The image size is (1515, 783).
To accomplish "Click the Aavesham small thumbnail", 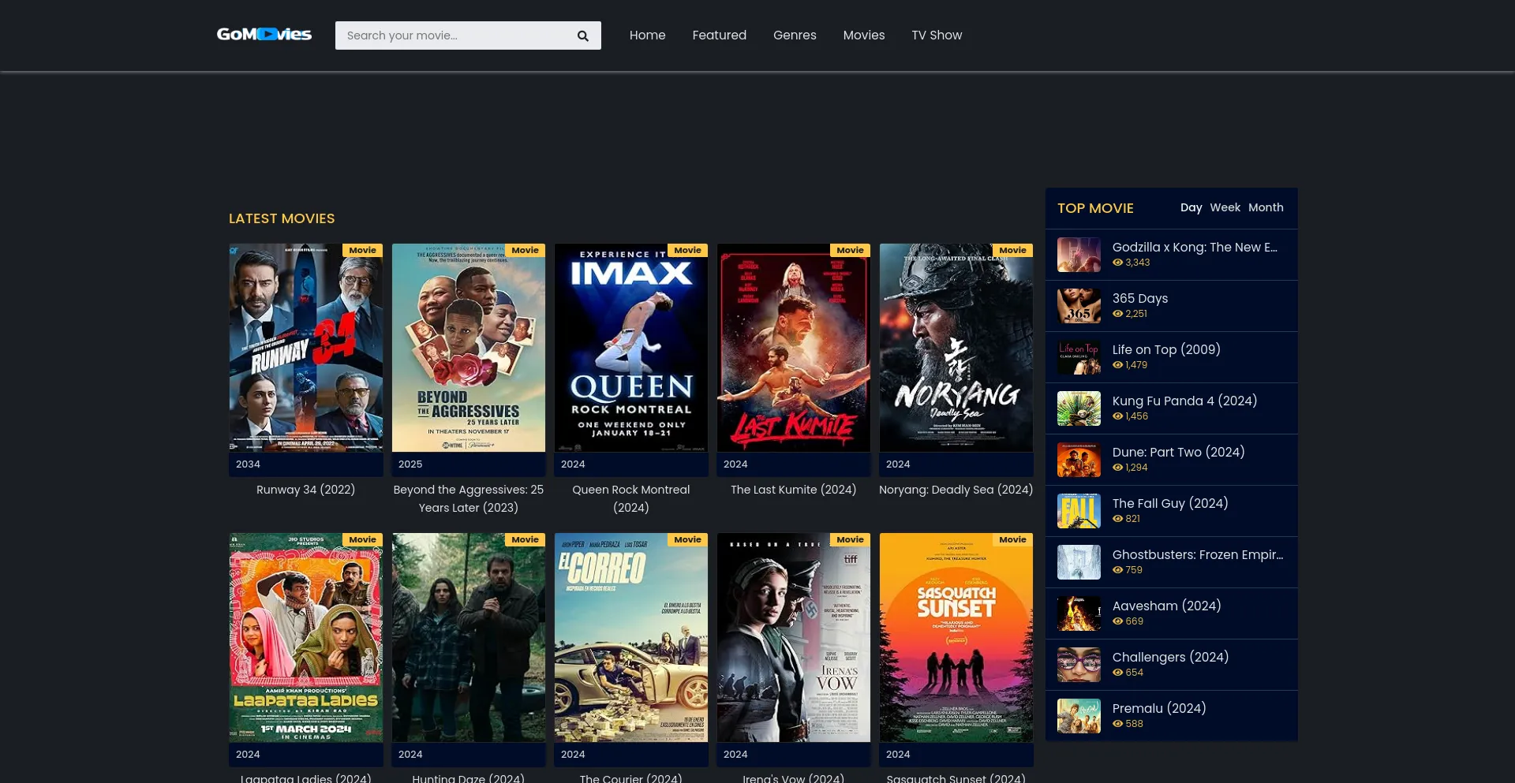I will tap(1079, 613).
